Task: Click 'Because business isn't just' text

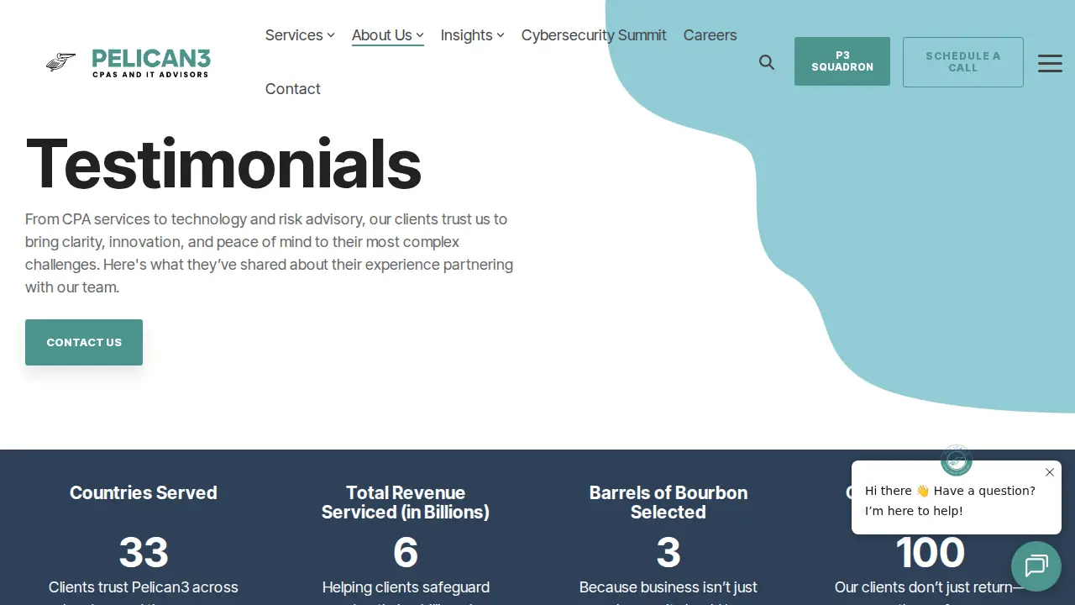Action: tap(669, 587)
